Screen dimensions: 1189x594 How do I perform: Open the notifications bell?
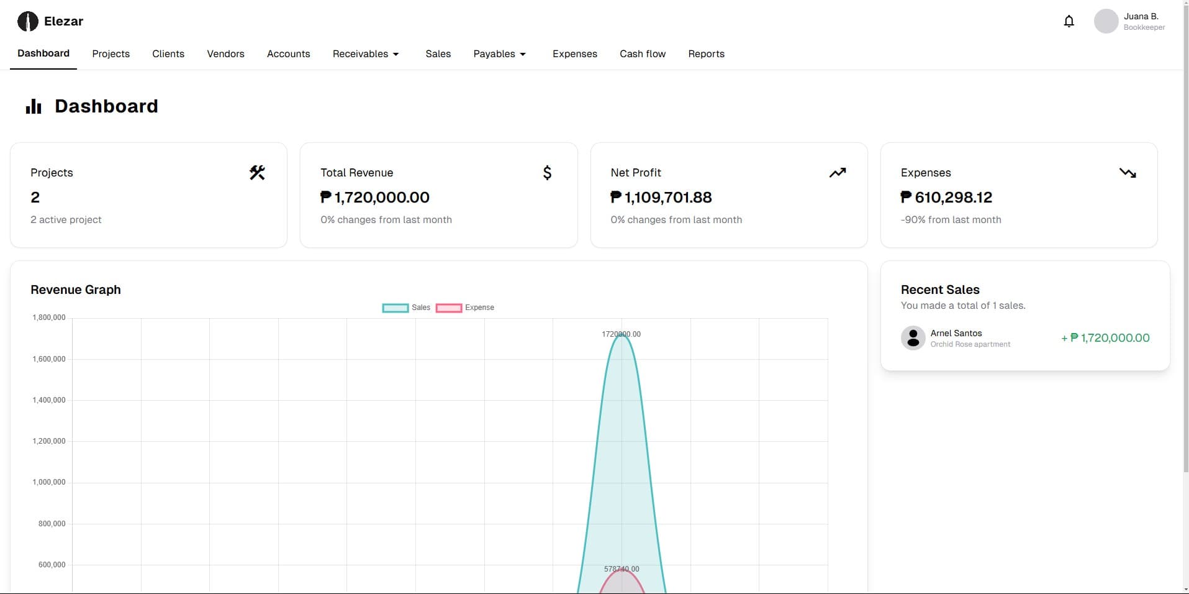[x=1069, y=21]
